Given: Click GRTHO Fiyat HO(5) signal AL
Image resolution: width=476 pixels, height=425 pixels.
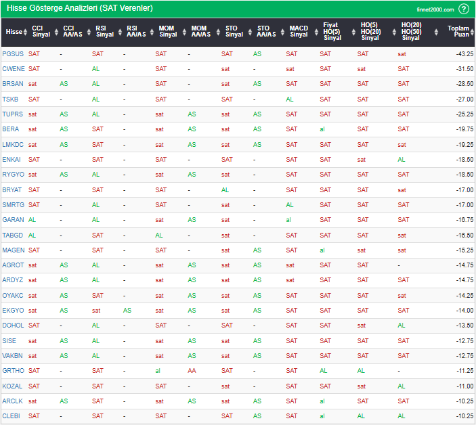Looking at the screenshot, I should point(323,371).
